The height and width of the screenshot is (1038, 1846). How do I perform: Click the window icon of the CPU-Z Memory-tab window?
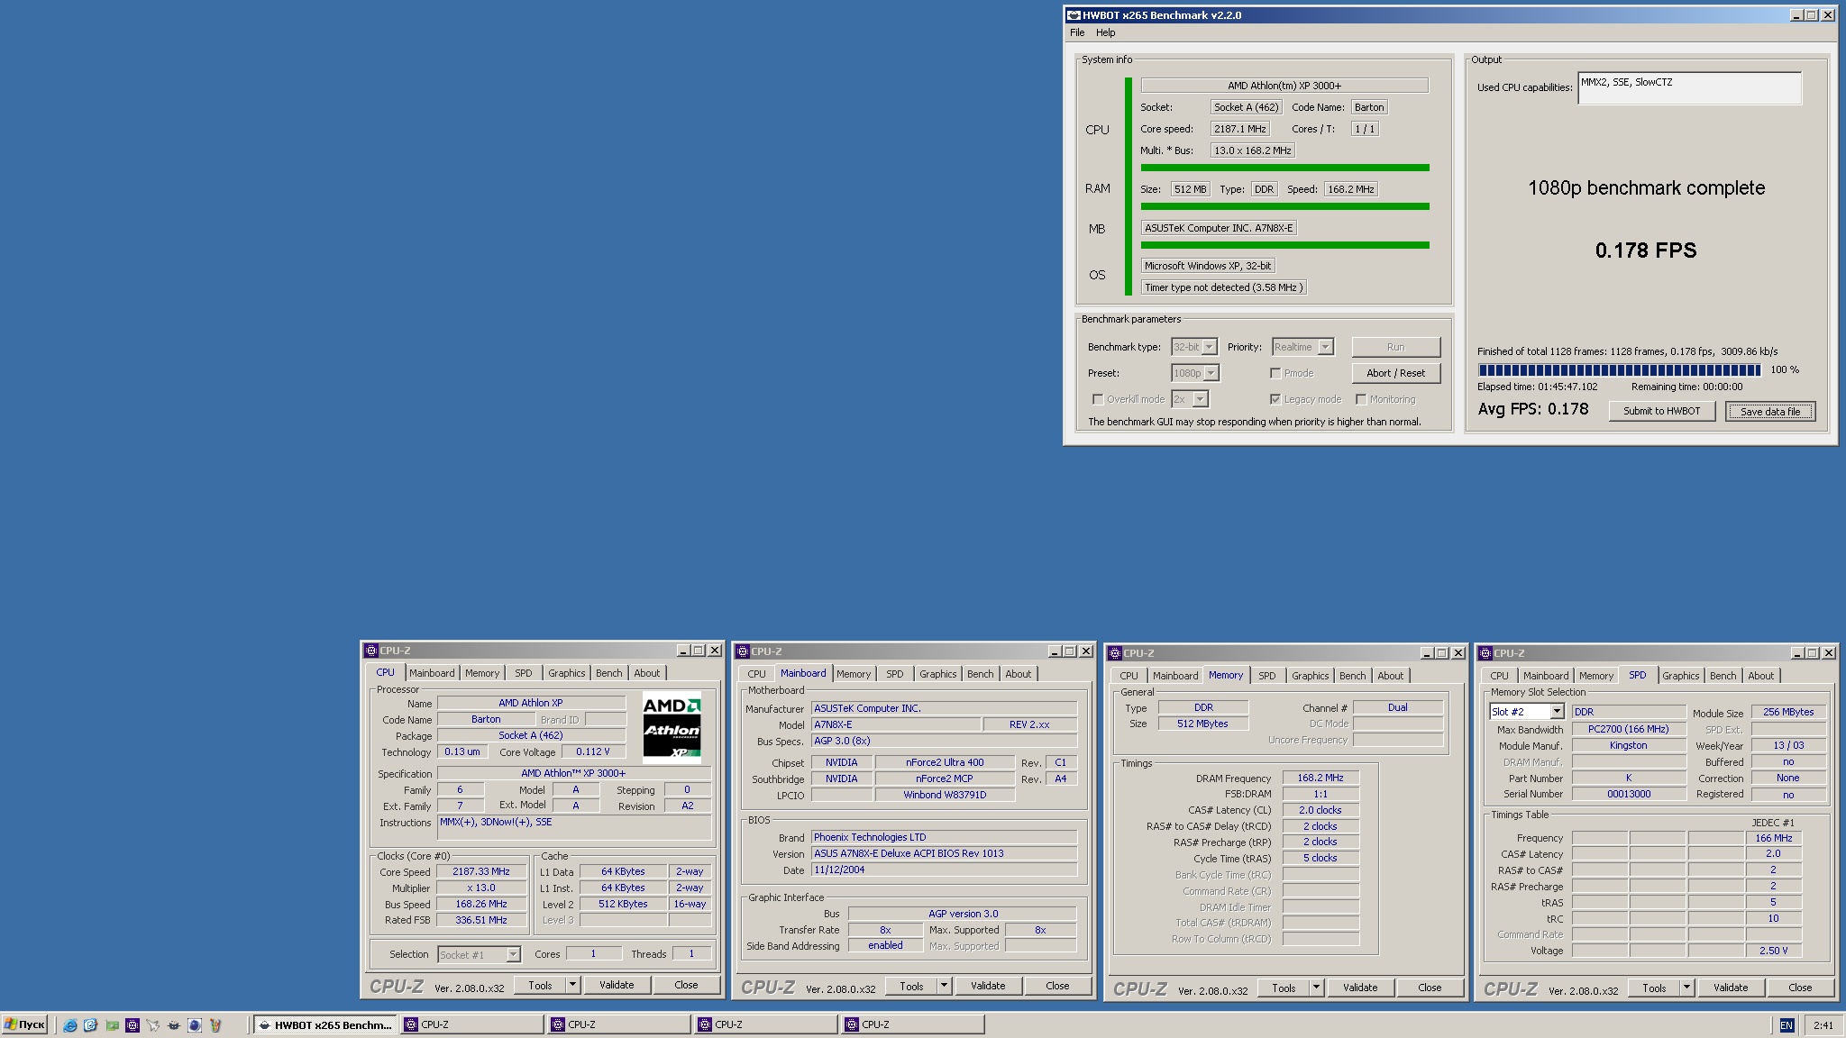(x=1114, y=653)
